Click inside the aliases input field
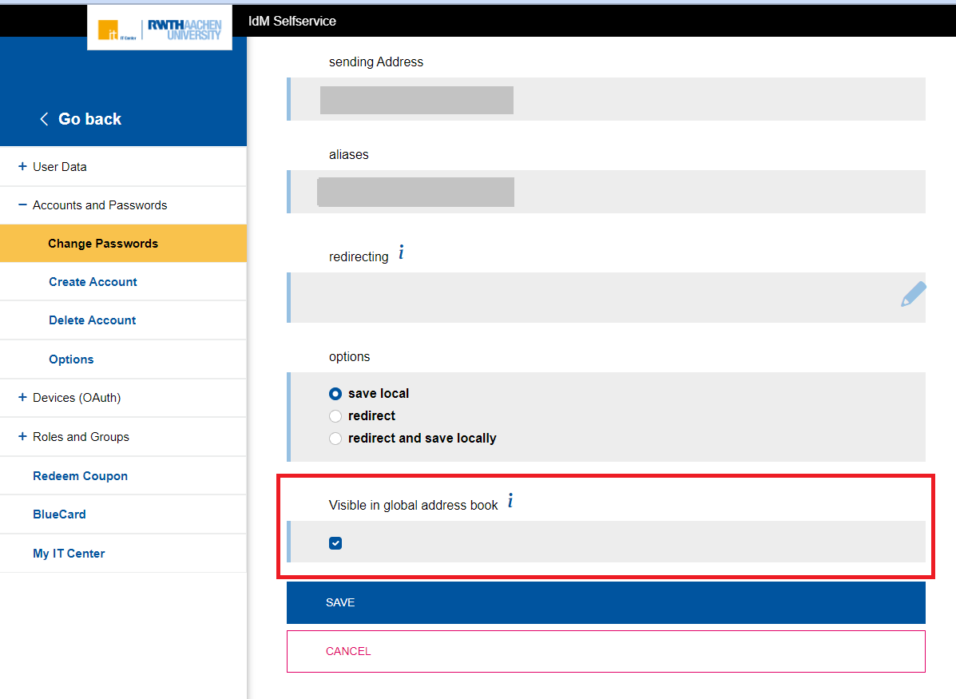This screenshot has height=699, width=956. tap(415, 192)
